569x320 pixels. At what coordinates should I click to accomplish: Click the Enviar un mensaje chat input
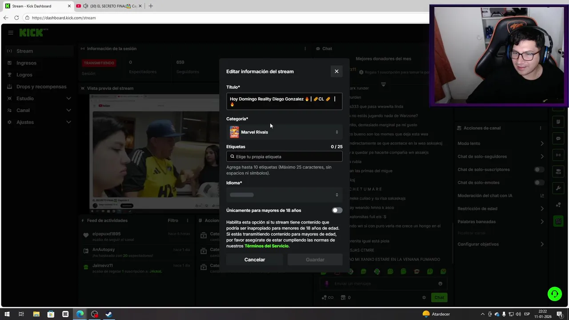tap(383, 284)
